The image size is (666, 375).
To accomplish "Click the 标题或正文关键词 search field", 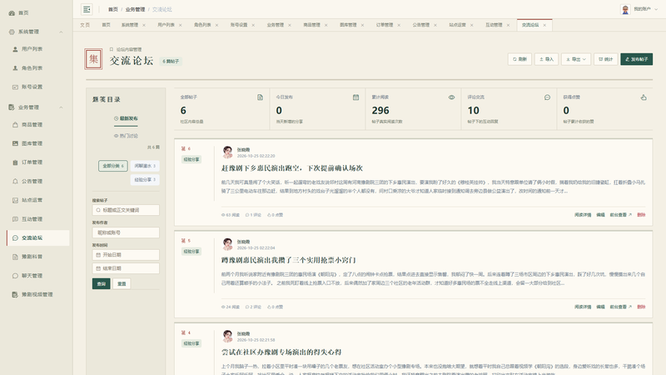I will 126,210.
